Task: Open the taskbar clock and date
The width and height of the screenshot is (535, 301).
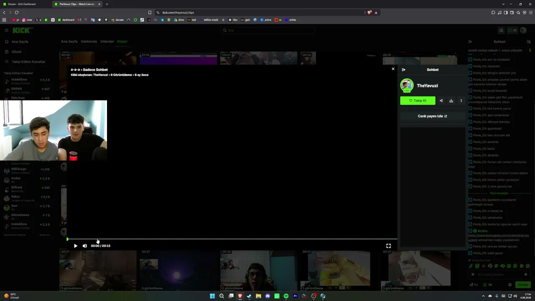Action: (x=525, y=296)
